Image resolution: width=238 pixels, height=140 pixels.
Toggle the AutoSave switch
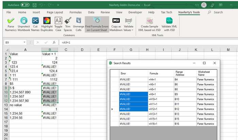25,5
